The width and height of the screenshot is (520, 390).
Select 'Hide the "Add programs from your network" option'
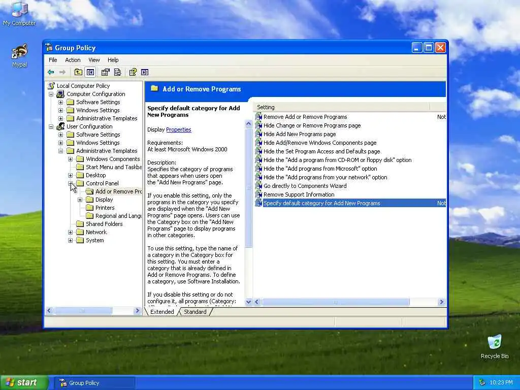[x=326, y=177]
